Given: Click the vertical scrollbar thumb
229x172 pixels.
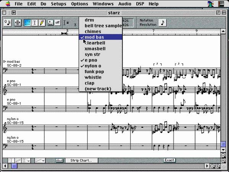Looking at the screenshot, I should pos(224,144).
